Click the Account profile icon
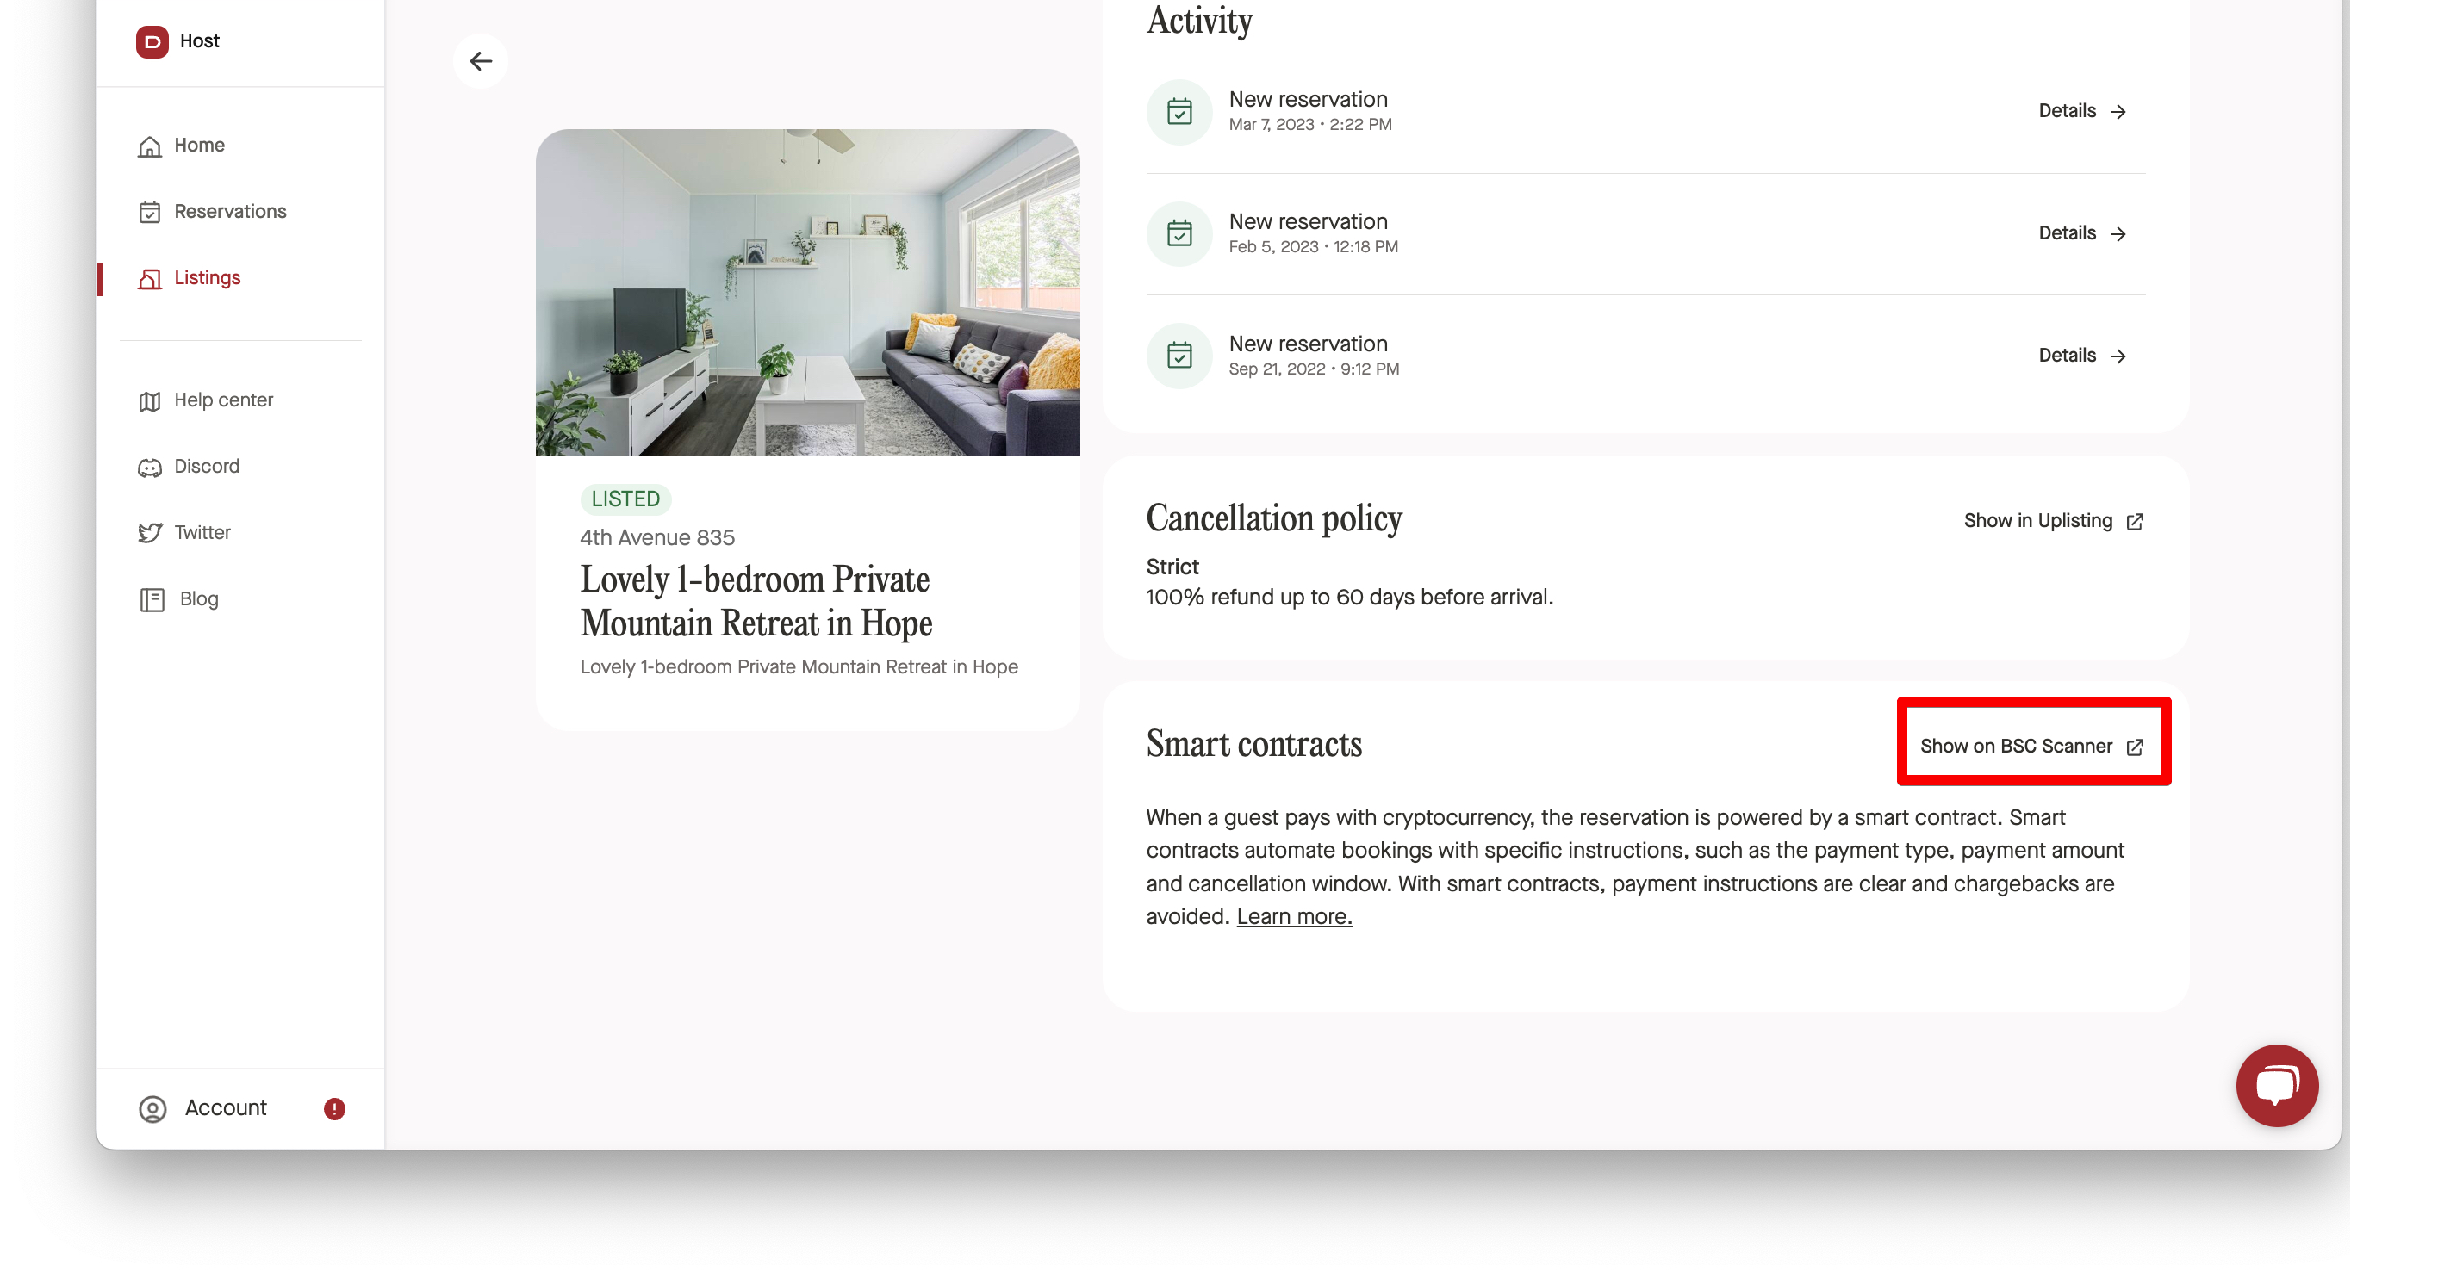Screen dimensions: 2438x1277 pos(152,1108)
